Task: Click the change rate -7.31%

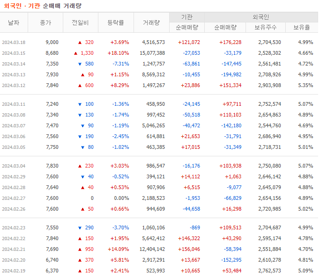Action: [121, 64]
